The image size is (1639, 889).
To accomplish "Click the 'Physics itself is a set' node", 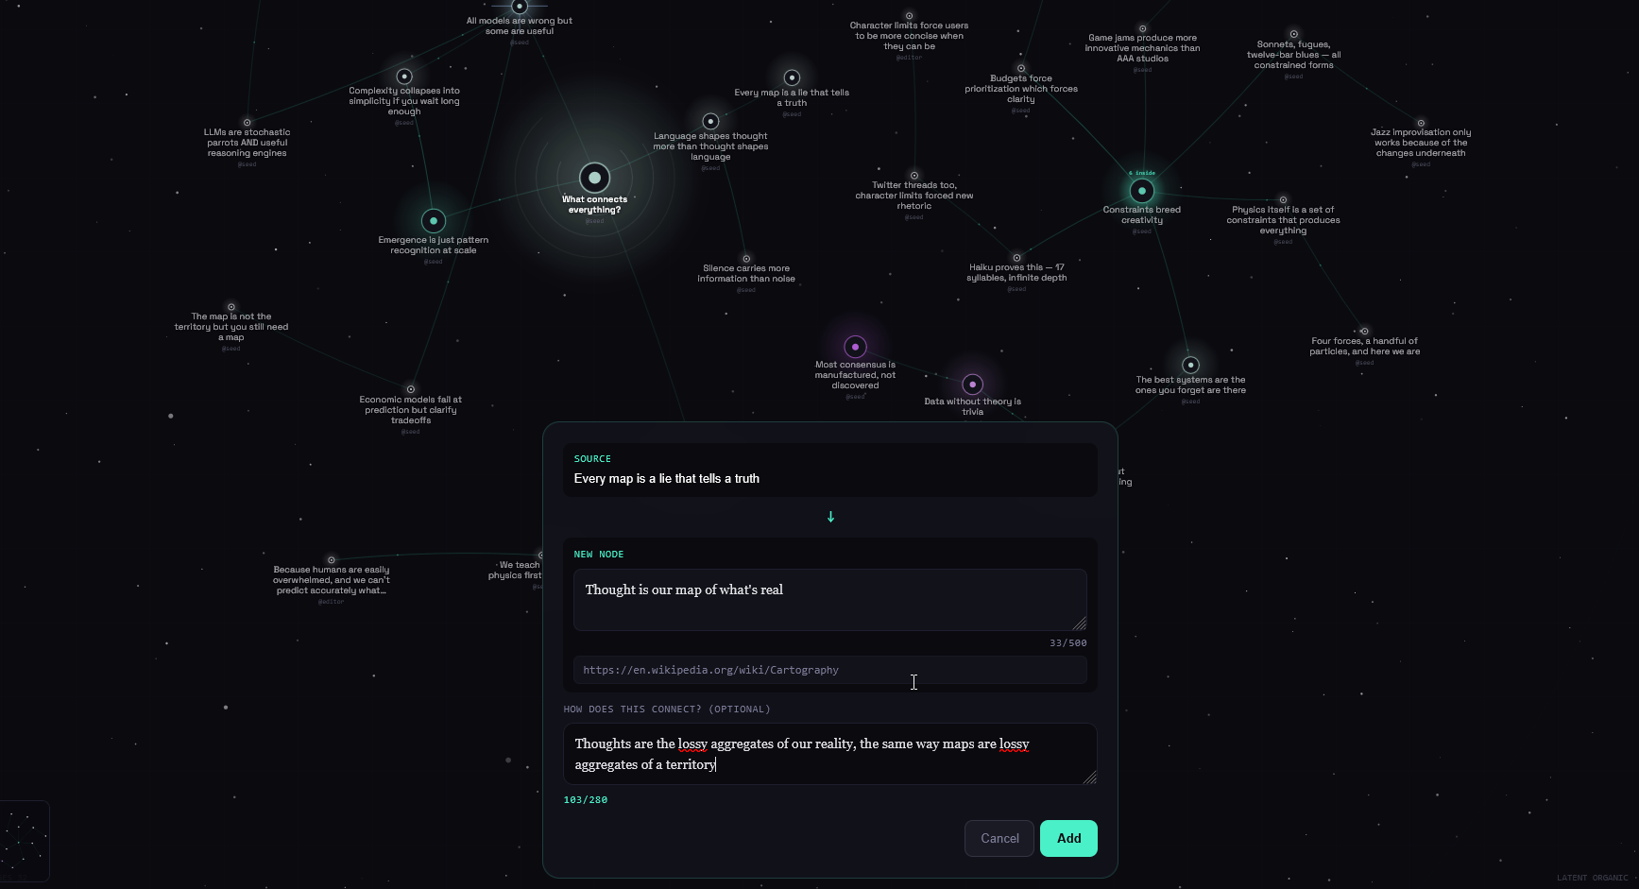I will coord(1283,200).
